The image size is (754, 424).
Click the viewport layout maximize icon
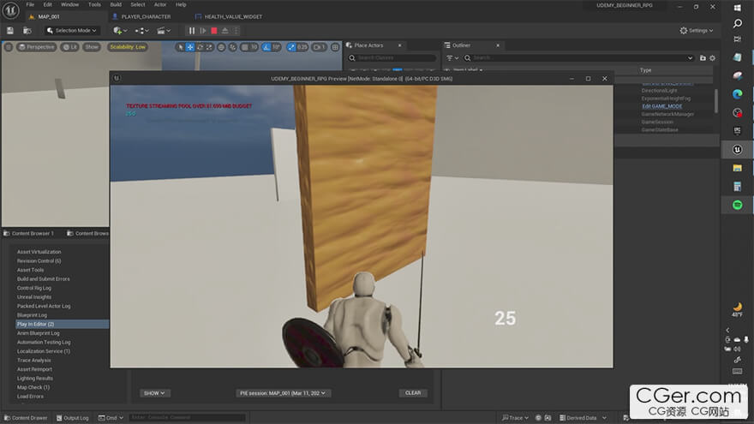335,47
